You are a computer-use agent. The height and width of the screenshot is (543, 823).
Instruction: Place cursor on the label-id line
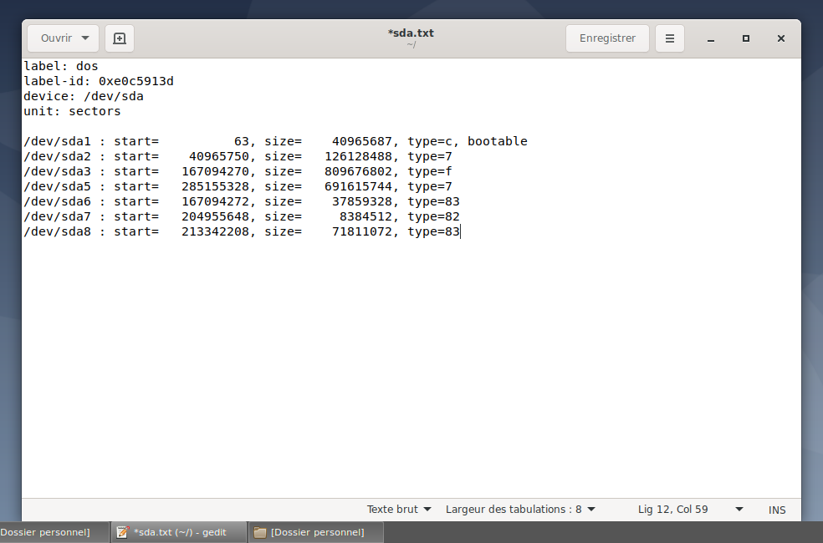(x=99, y=81)
